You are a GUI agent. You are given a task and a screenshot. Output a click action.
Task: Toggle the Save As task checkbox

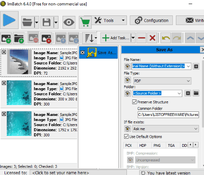coord(83,53)
